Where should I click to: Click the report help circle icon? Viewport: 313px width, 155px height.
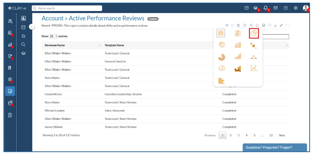pos(245,25)
